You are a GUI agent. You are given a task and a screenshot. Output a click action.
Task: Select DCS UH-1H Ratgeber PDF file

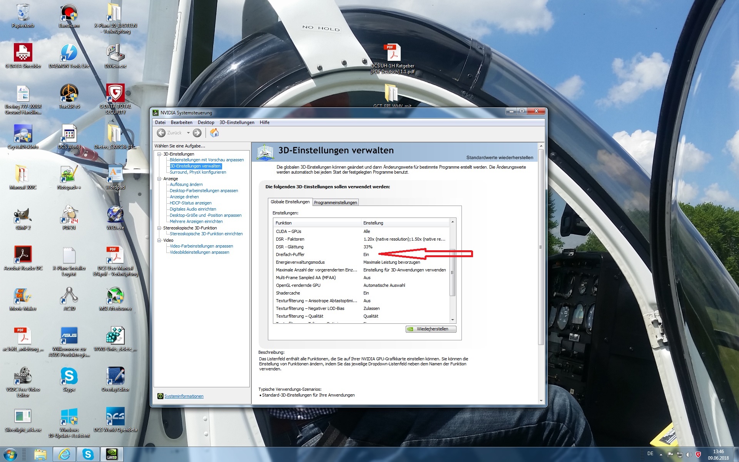[393, 59]
